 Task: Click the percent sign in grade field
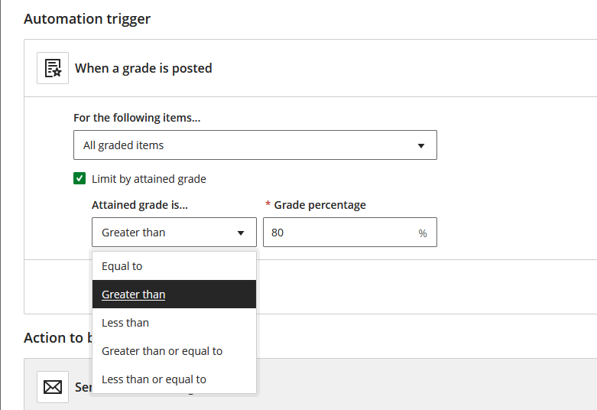point(423,233)
